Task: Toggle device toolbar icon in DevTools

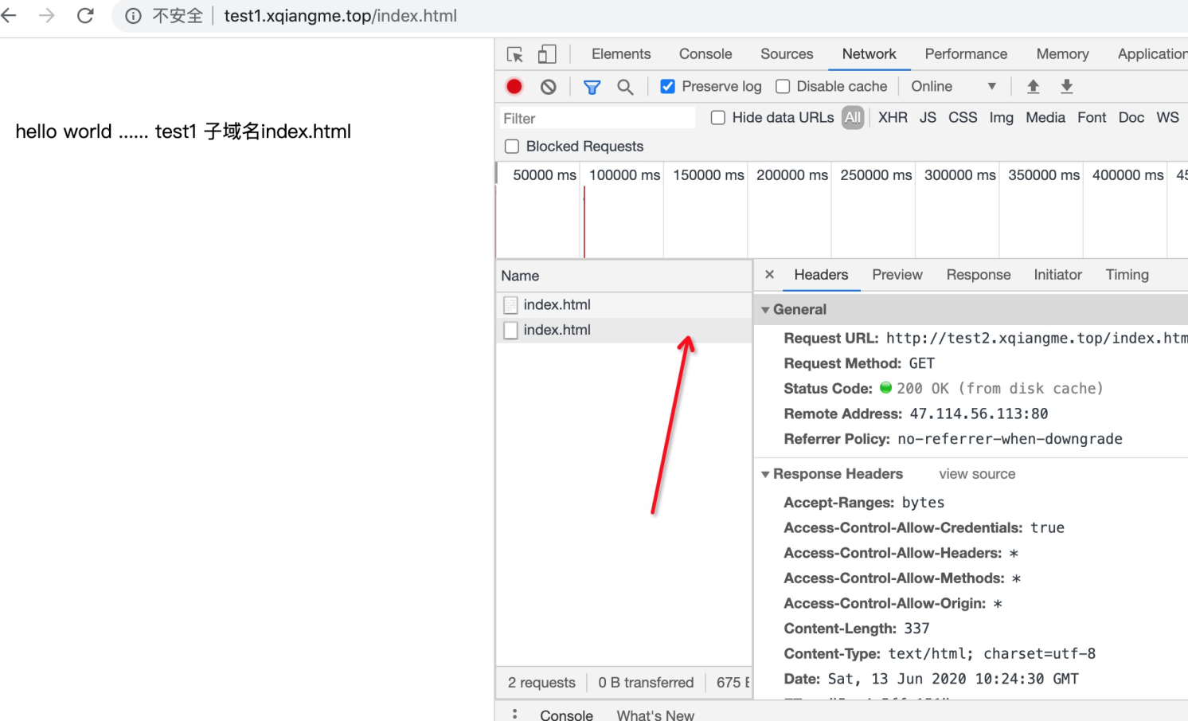Action: [x=547, y=54]
